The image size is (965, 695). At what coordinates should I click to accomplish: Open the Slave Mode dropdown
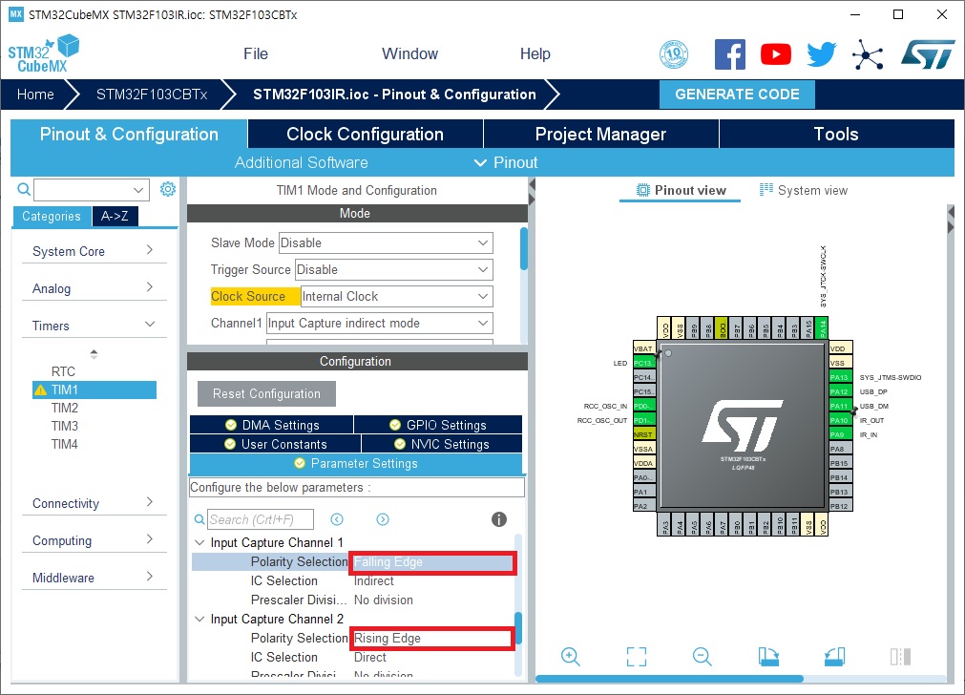coord(386,242)
